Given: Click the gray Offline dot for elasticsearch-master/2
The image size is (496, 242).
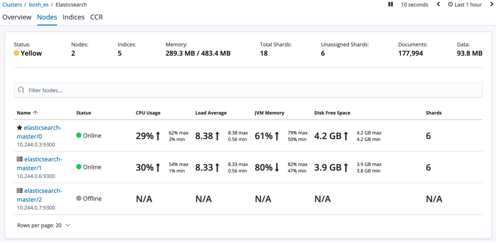Looking at the screenshot, I should pos(79,199).
